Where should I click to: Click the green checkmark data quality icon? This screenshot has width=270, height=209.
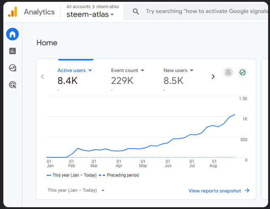(242, 72)
